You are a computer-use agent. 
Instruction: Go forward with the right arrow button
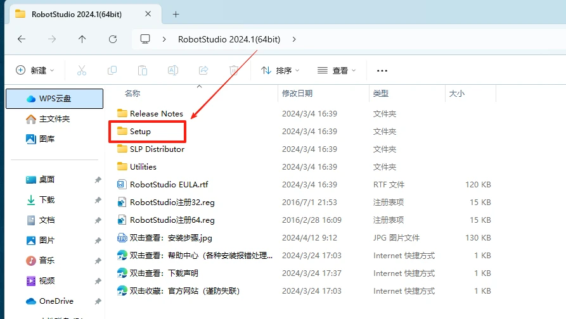(x=52, y=39)
